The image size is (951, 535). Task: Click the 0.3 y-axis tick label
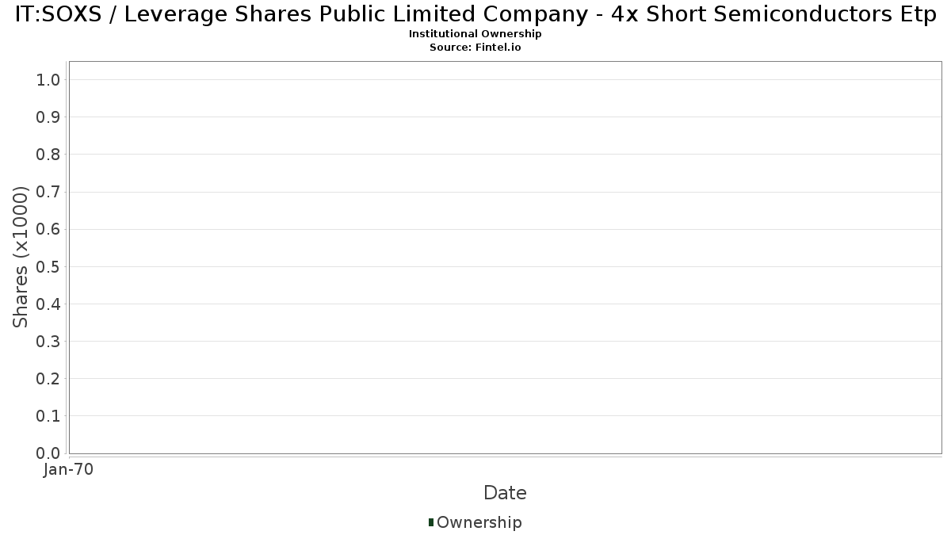click(x=48, y=342)
